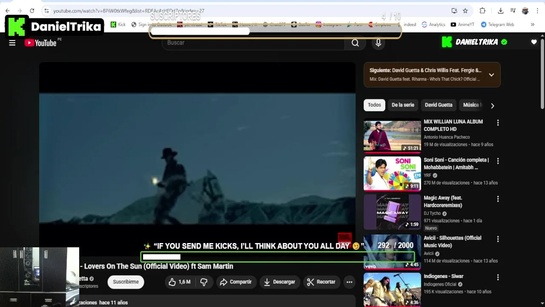
Task: Open the browser profile avatar
Action: tap(525, 11)
